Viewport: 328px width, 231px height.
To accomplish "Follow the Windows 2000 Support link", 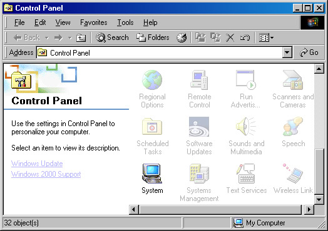I will pyautogui.click(x=46, y=174).
